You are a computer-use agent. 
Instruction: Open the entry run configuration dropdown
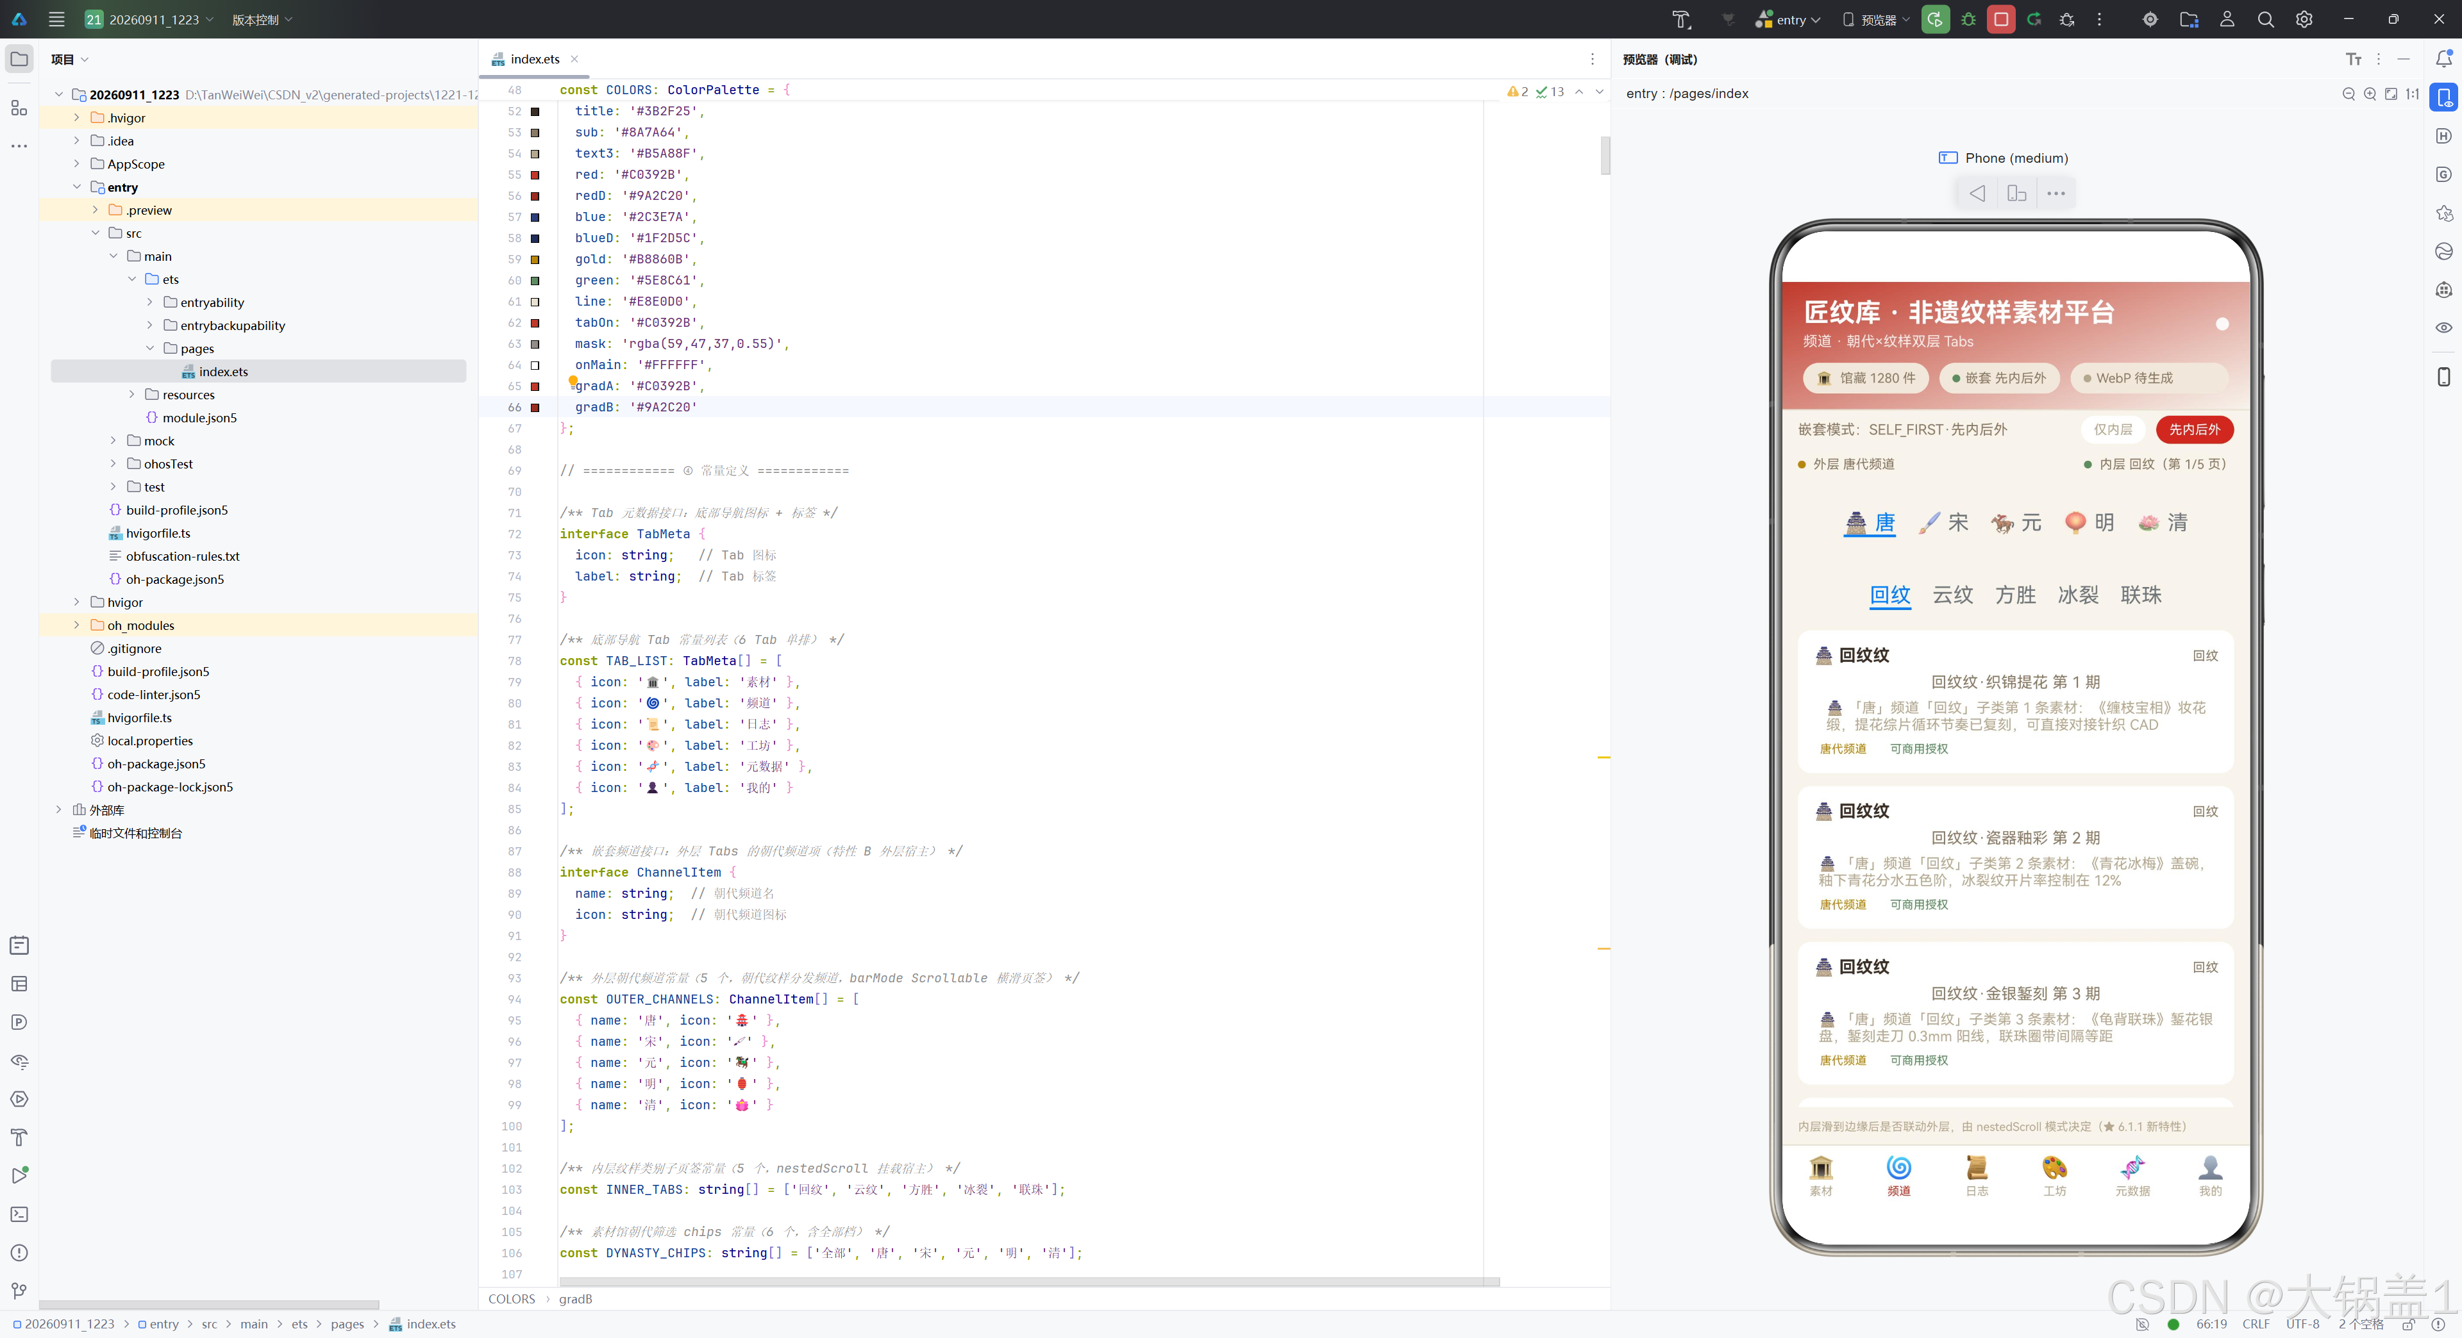pyautogui.click(x=1788, y=19)
